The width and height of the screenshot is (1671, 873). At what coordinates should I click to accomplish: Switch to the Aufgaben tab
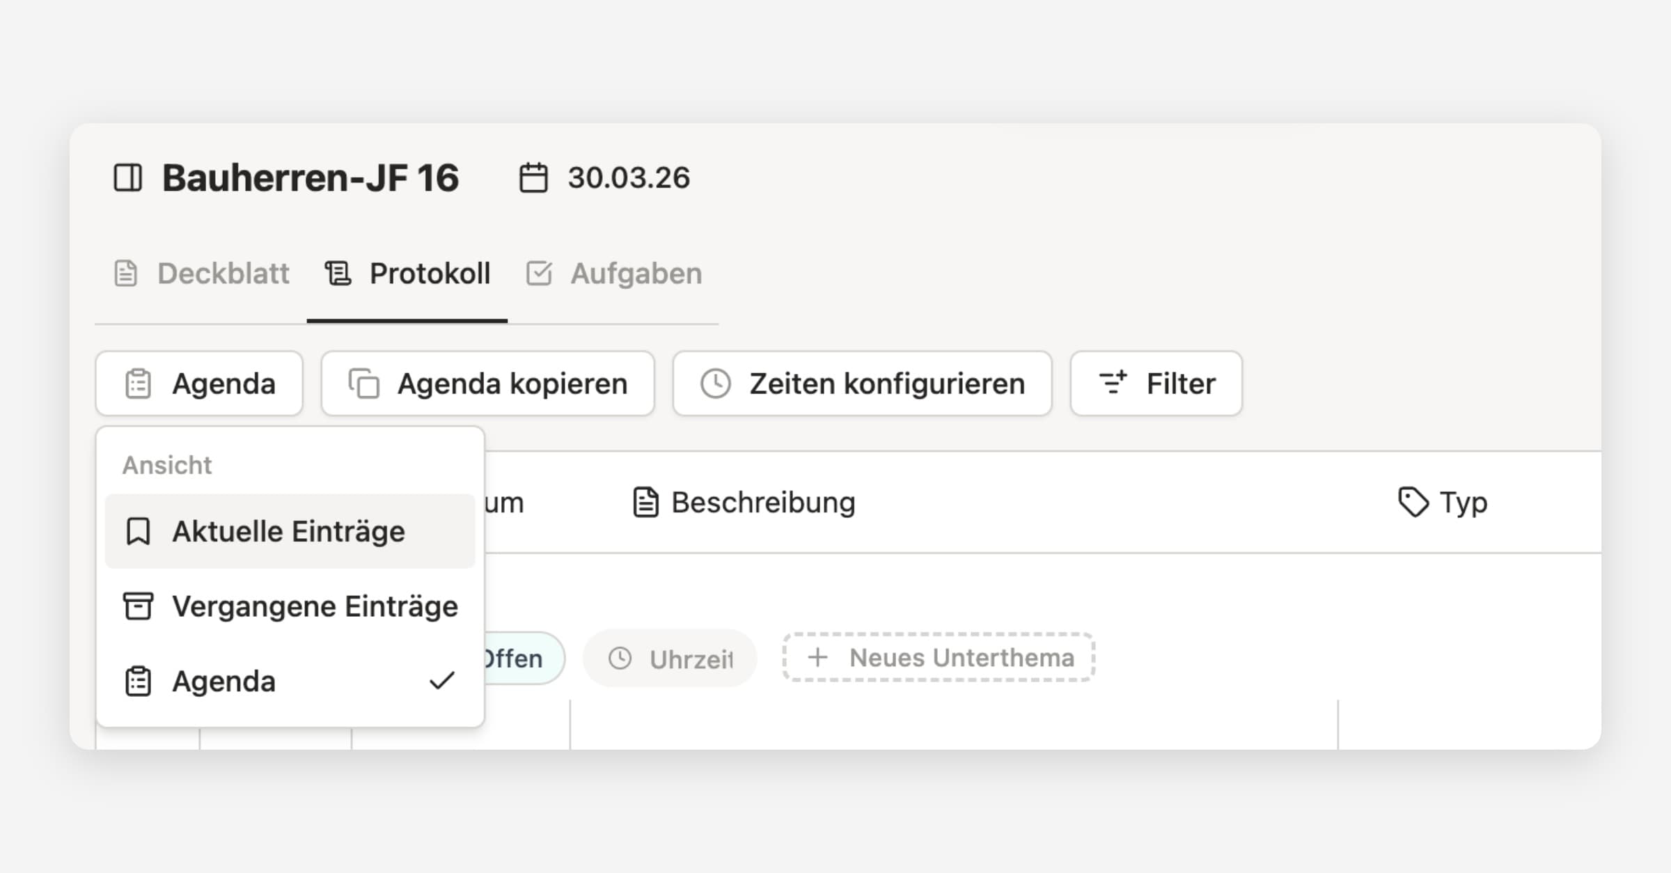(x=614, y=274)
